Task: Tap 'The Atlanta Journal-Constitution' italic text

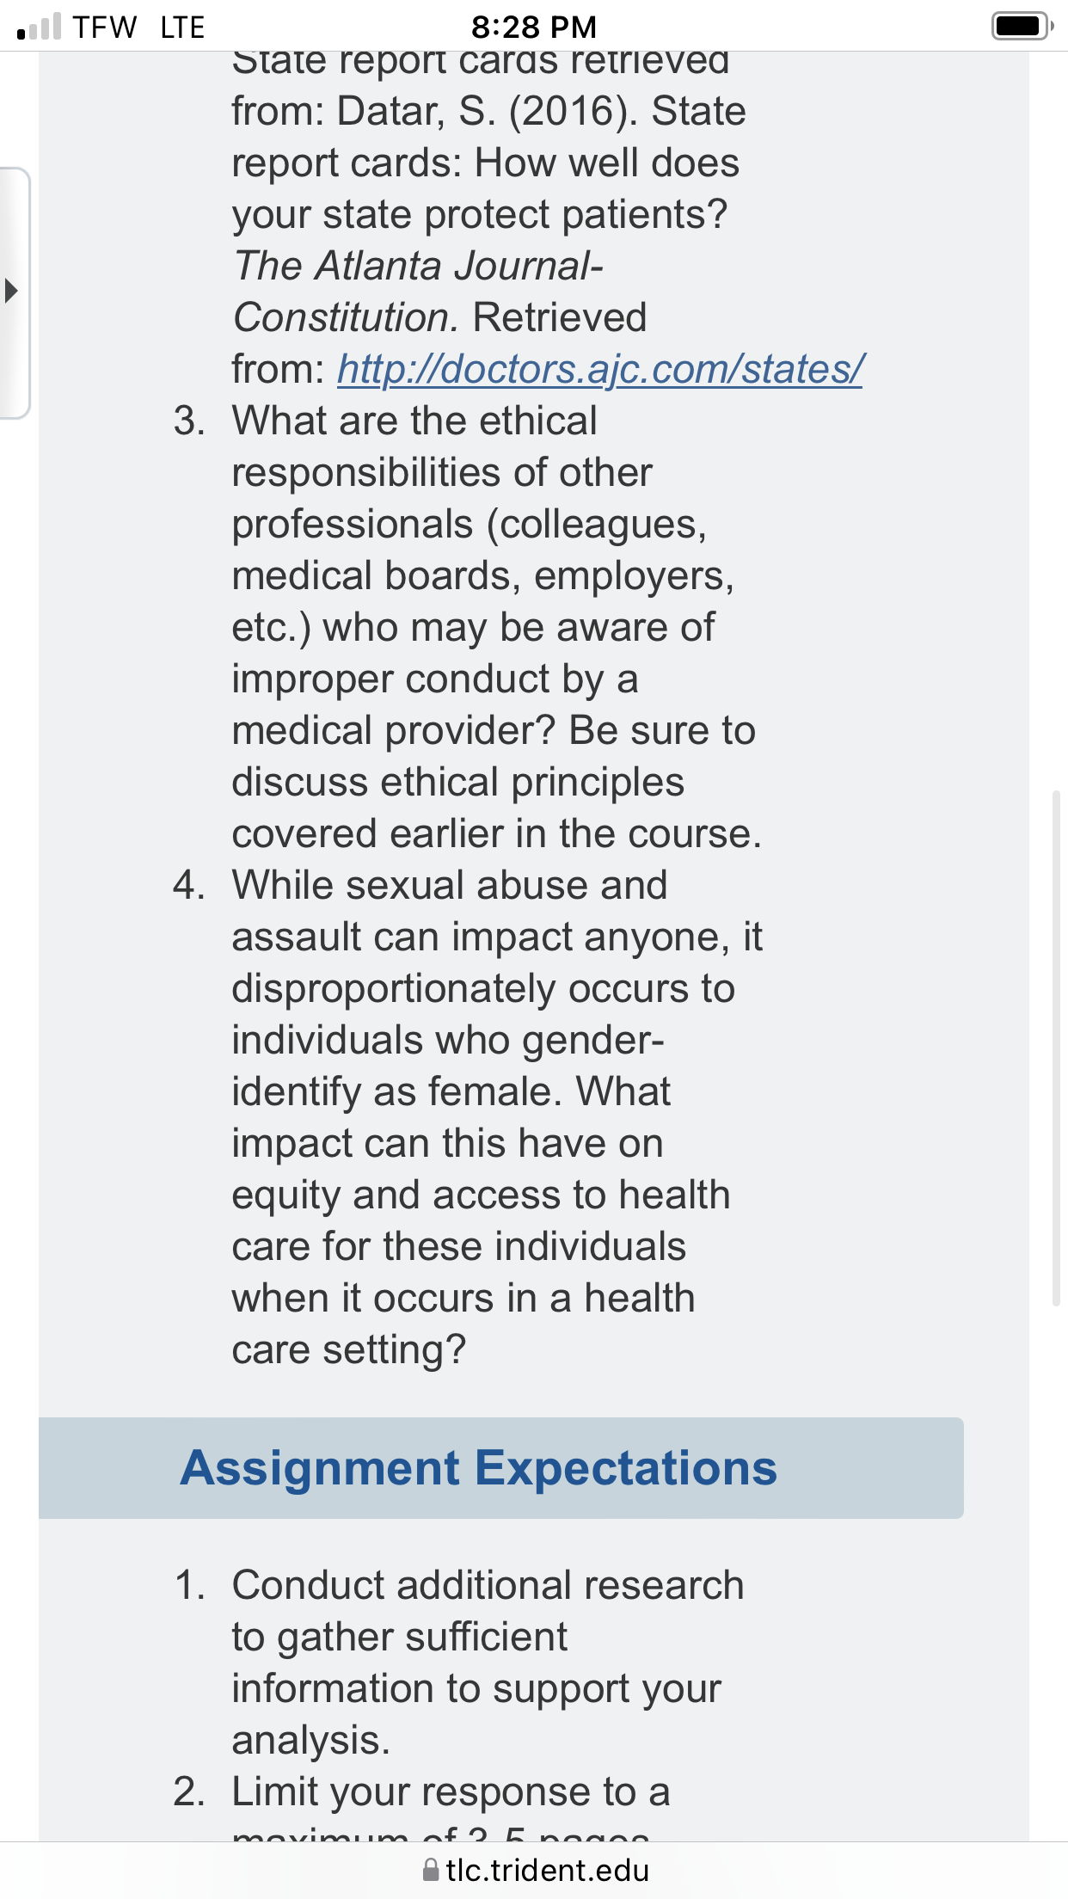Action: [x=418, y=292]
